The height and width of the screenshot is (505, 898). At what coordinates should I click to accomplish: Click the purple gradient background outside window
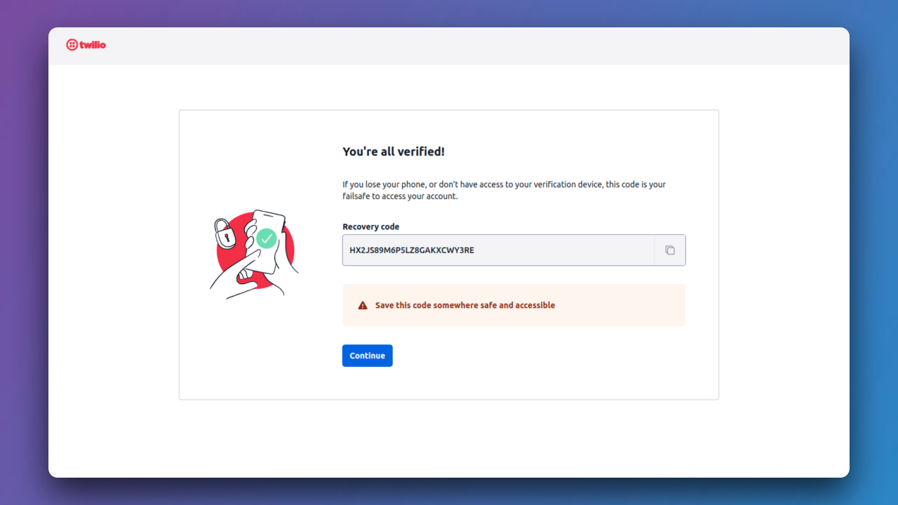pos(24,252)
